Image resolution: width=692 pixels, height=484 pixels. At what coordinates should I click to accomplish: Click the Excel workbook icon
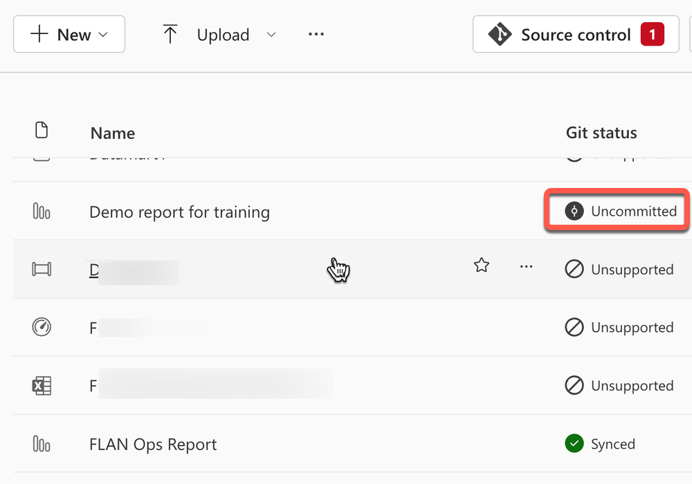tap(42, 386)
